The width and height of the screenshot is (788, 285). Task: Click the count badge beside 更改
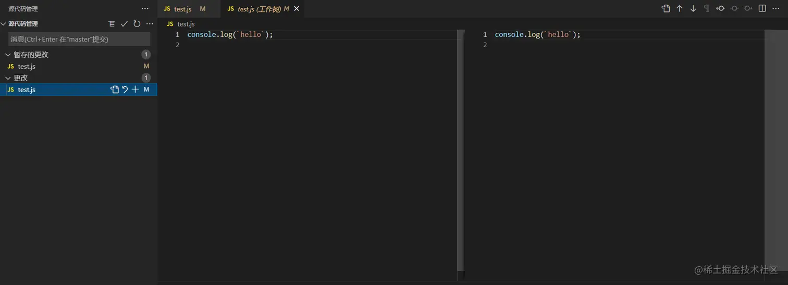click(146, 78)
